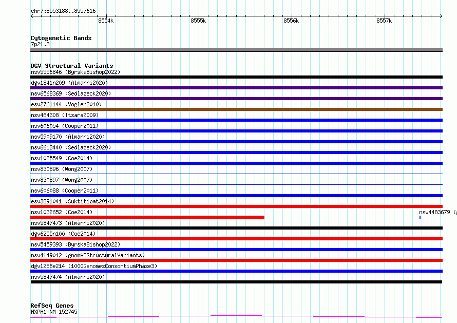Open the DGV Structural Variants track title
Image resolution: width=457 pixels, height=323 pixels.
point(72,66)
